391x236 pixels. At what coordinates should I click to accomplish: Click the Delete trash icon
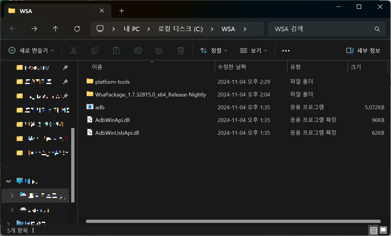(x=181, y=50)
